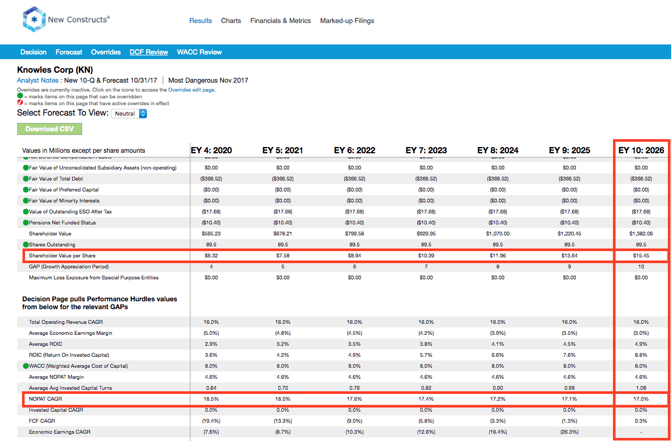
Task: Click the Invested Capital CAGR row label
Action: point(56,410)
